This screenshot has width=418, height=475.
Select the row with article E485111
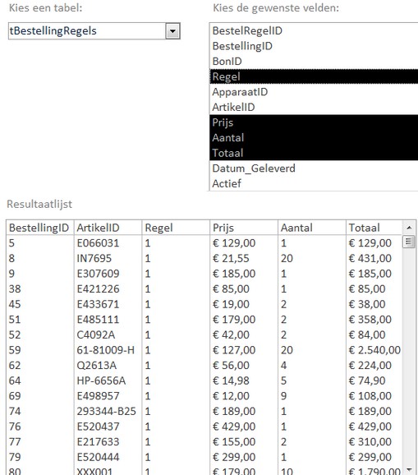click(204, 320)
